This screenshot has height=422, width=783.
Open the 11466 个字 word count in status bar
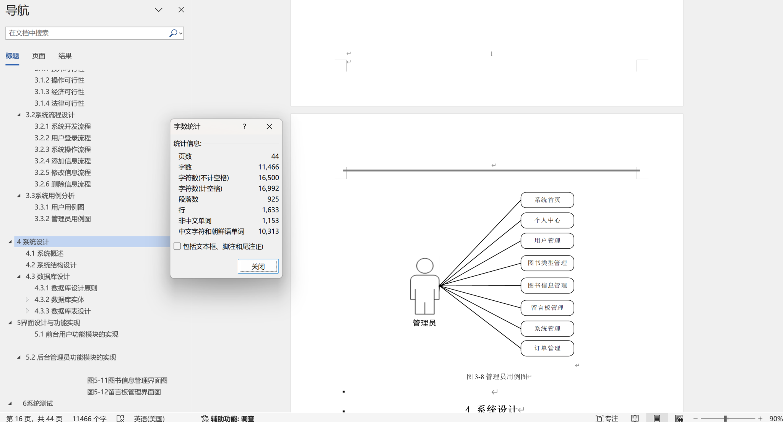click(x=89, y=418)
